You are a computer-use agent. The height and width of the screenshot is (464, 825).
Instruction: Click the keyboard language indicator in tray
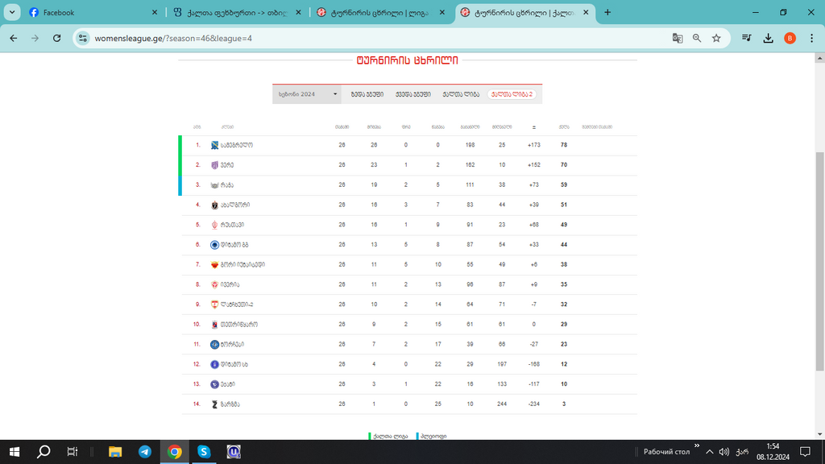point(742,452)
